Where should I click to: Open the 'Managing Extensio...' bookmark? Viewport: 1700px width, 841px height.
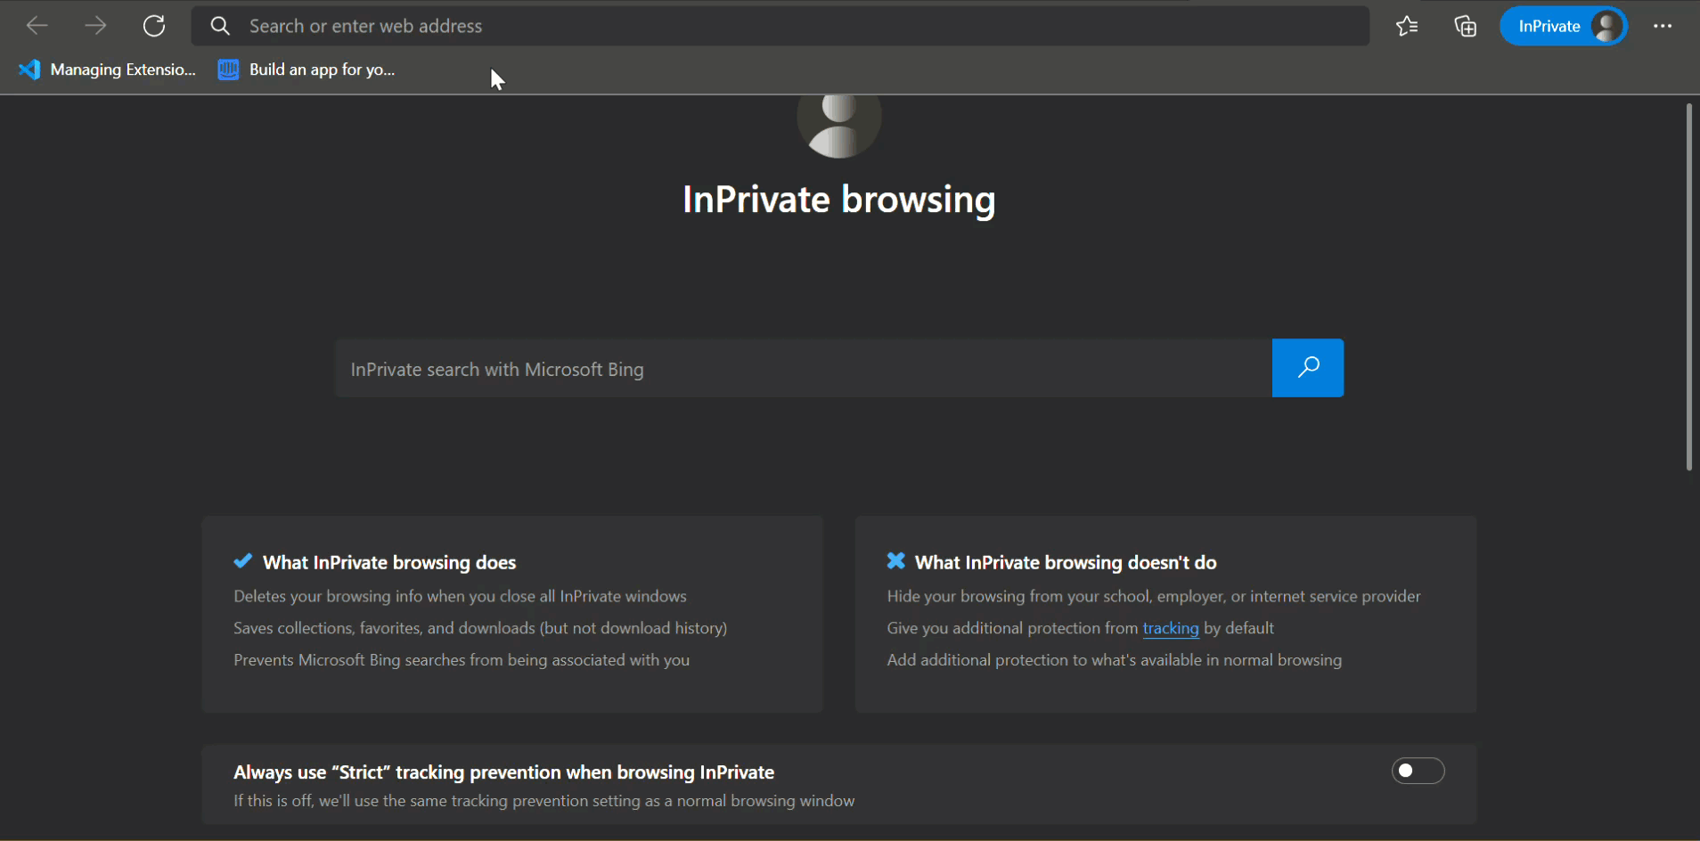click(x=107, y=69)
